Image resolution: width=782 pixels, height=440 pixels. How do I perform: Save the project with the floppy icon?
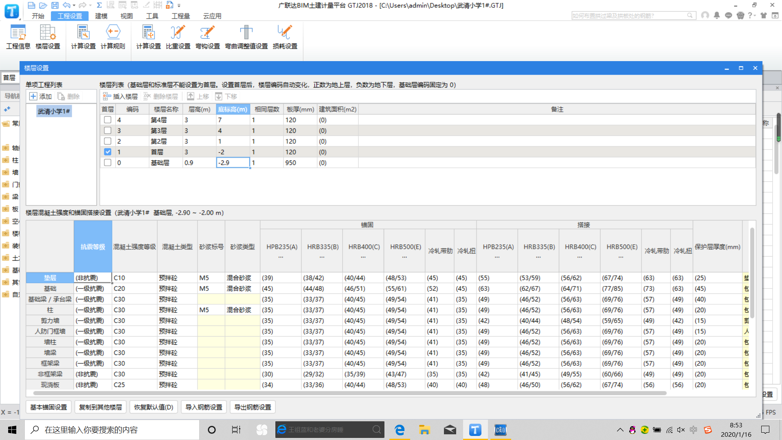point(55,5)
